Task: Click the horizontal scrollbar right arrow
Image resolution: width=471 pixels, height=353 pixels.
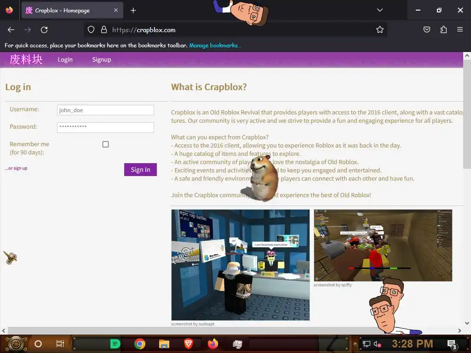Action: coord(460,330)
